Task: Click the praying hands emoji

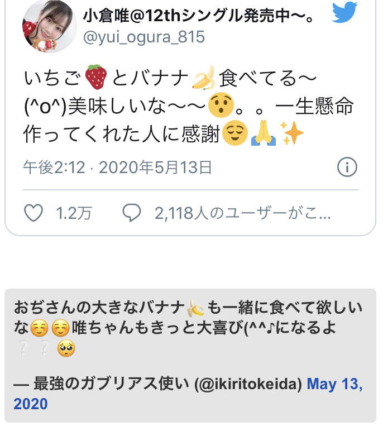Action: tap(264, 133)
